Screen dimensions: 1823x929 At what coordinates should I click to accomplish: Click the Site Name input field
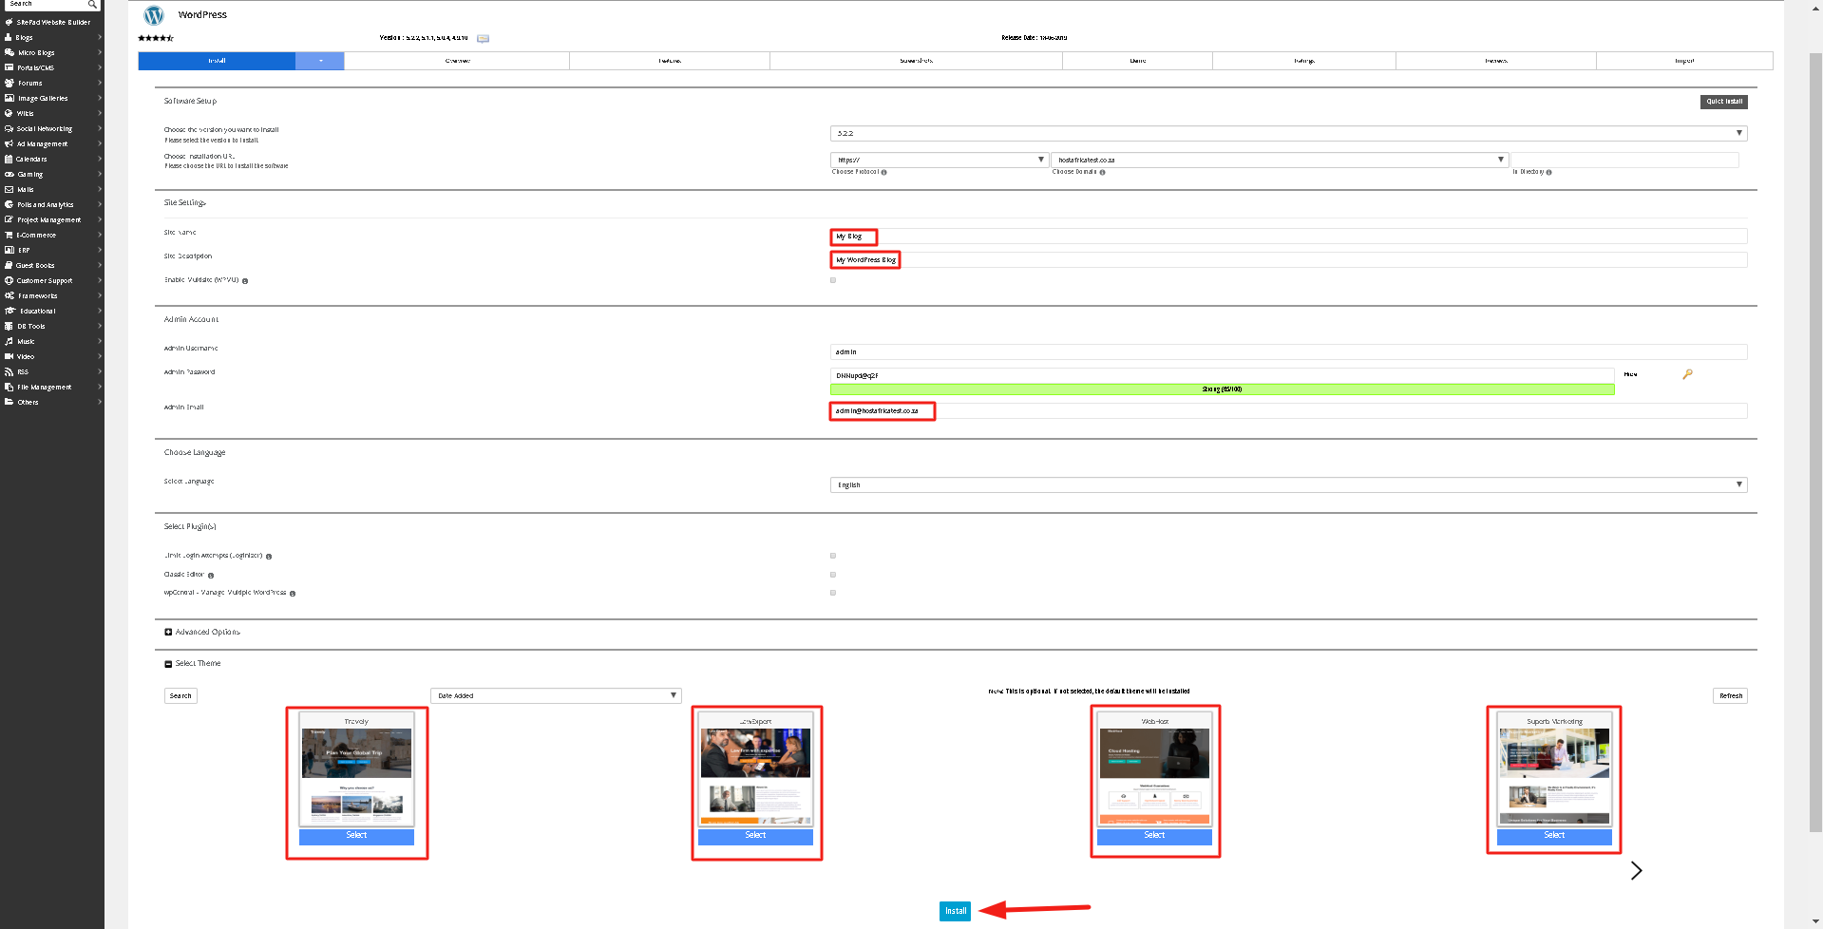point(1288,236)
